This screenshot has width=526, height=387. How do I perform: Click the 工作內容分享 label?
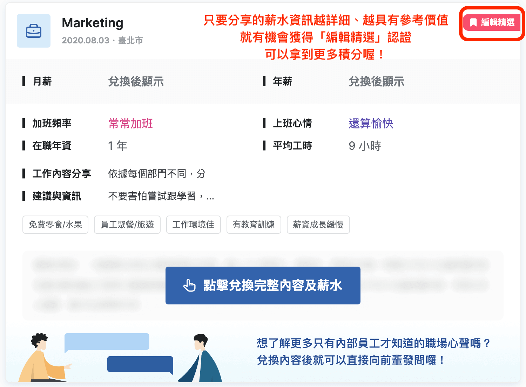[62, 174]
